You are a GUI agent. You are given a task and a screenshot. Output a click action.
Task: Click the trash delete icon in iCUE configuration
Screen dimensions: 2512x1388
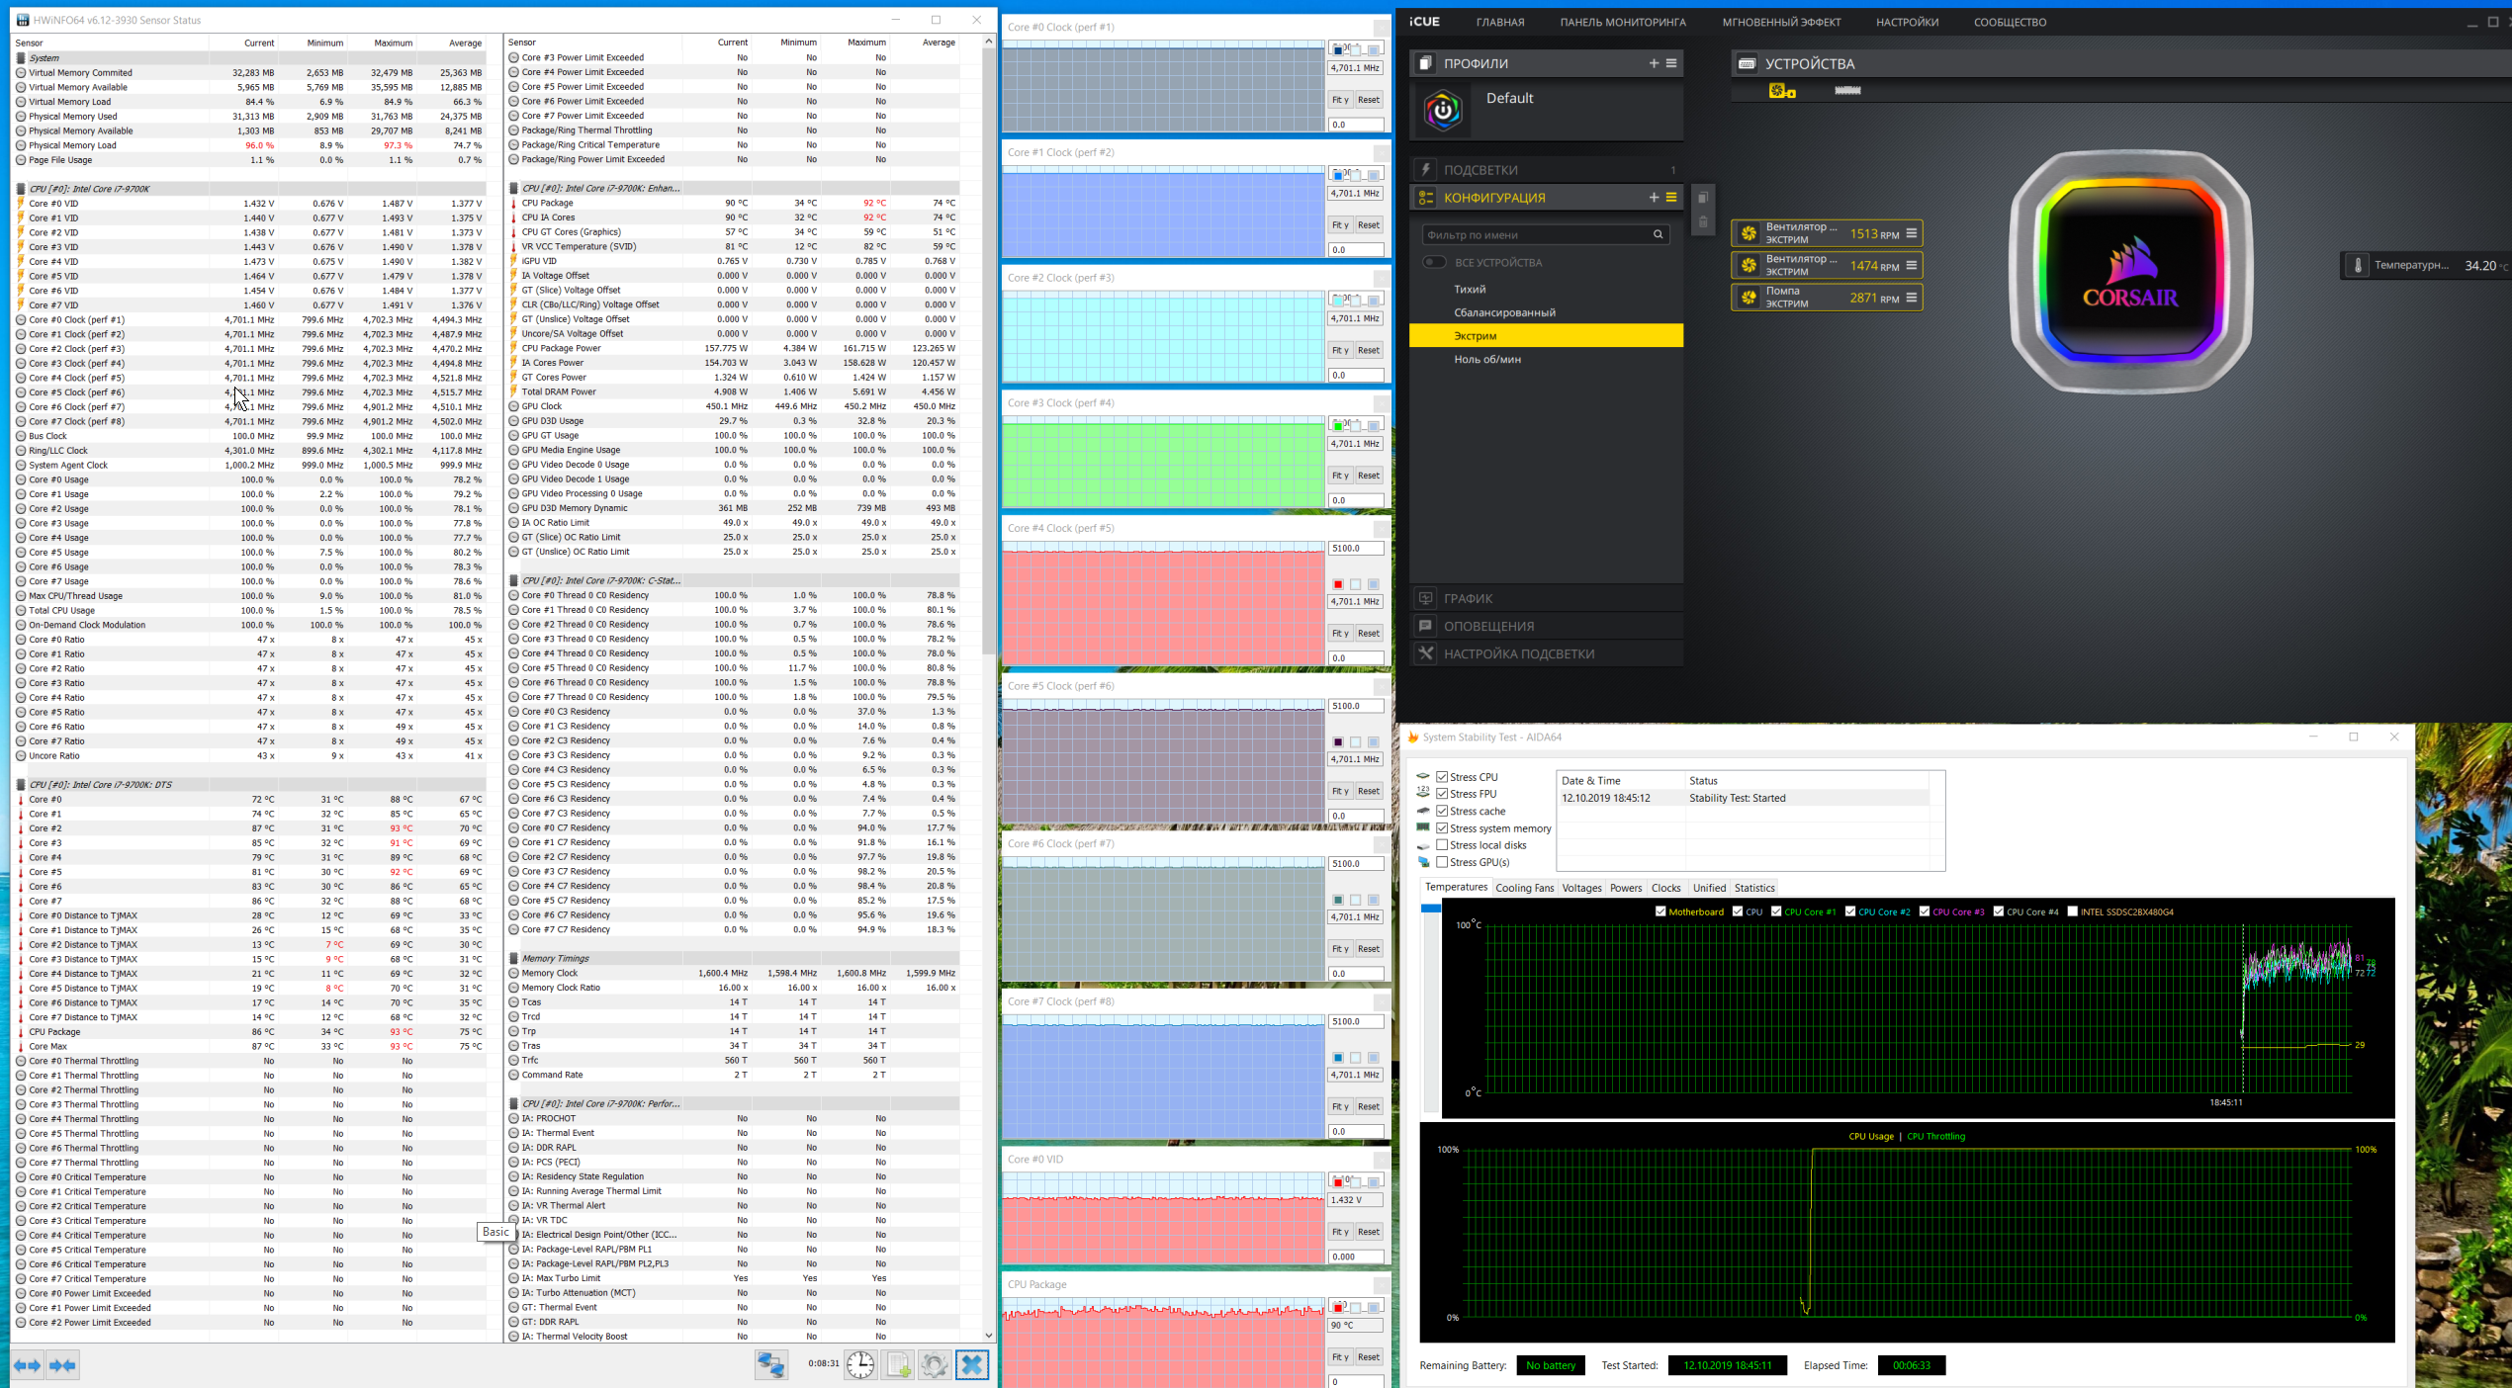(1703, 222)
